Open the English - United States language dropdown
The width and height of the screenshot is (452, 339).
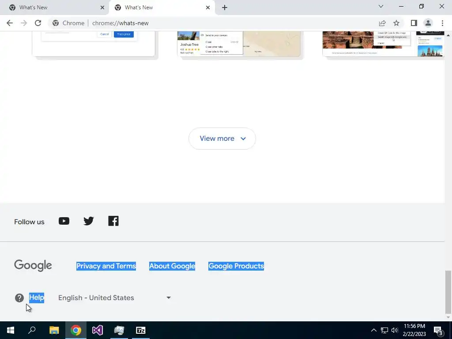[114, 298]
